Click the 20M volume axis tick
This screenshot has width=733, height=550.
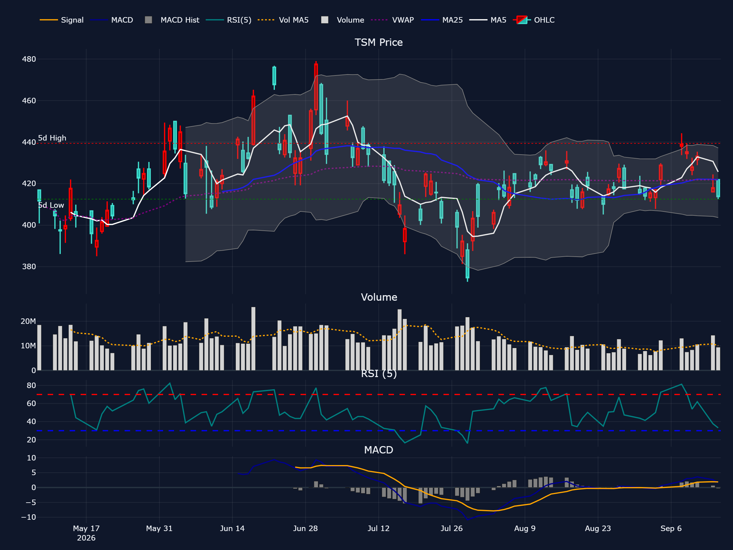click(x=28, y=321)
